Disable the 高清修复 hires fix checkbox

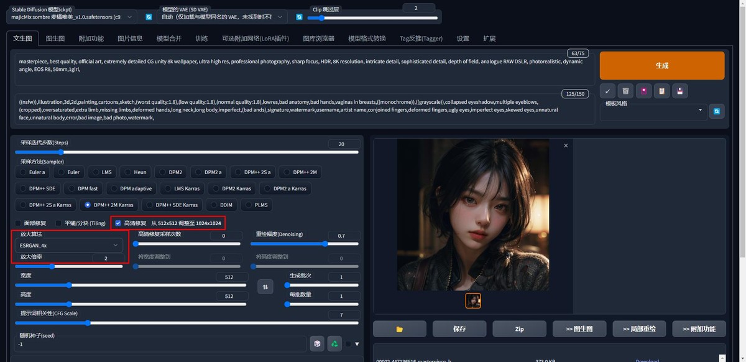118,223
